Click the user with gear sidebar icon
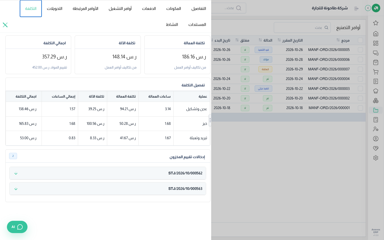This screenshot has height=240, width=384. pos(376,129)
